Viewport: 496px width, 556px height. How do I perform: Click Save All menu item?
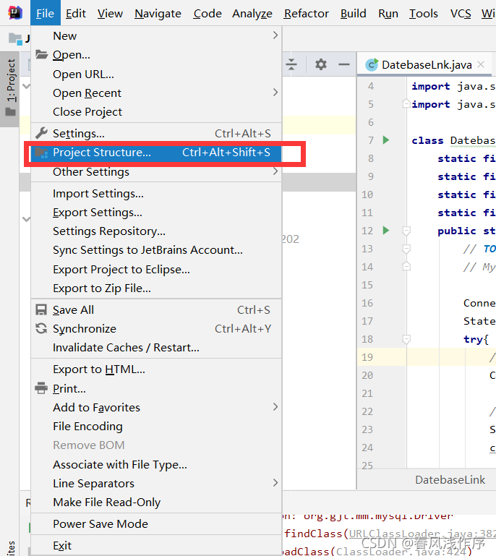[x=156, y=310]
